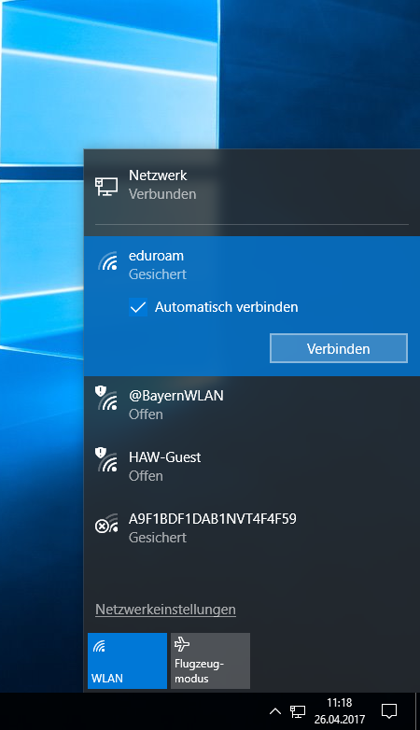Select the Netzwerk Verbunden entry
Image resolution: width=420 pixels, height=730 pixels.
point(252,185)
